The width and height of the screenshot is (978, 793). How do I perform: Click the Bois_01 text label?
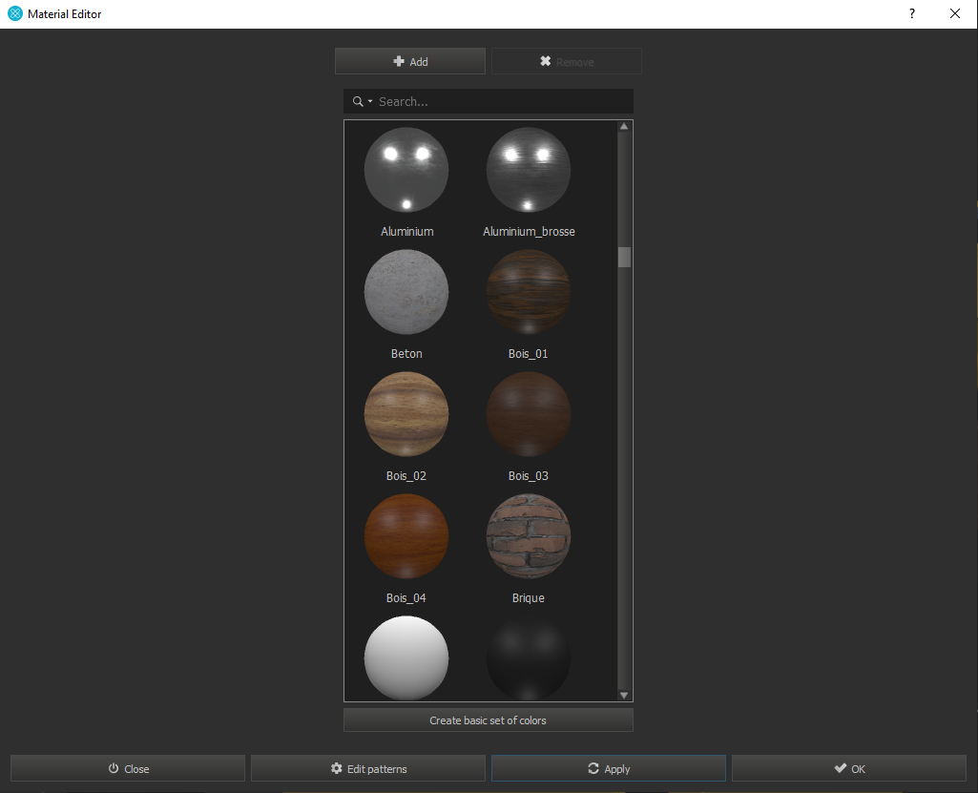[529, 354]
